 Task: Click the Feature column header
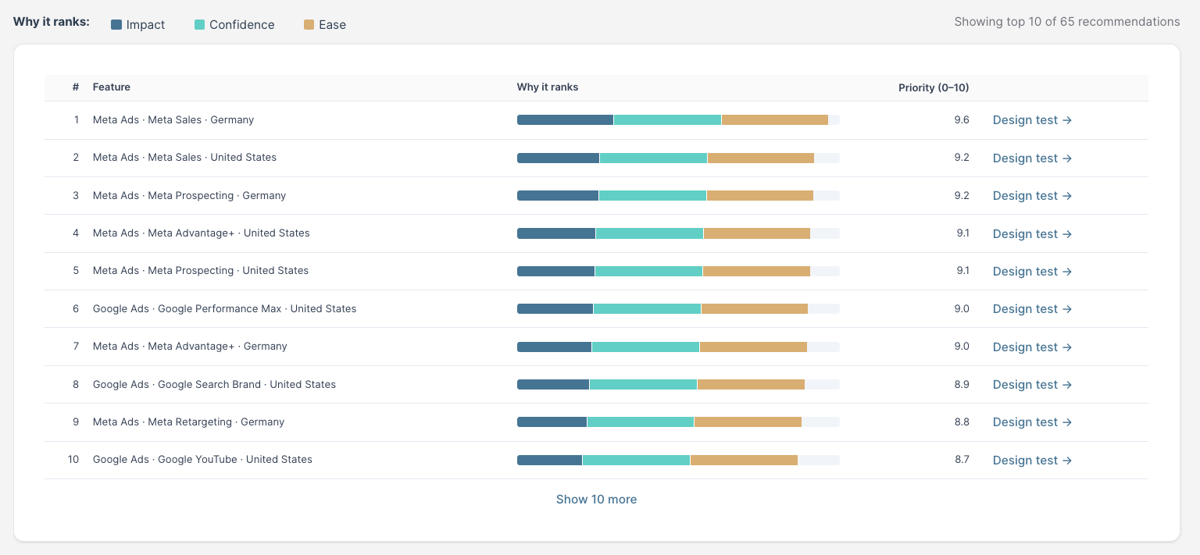click(x=112, y=87)
